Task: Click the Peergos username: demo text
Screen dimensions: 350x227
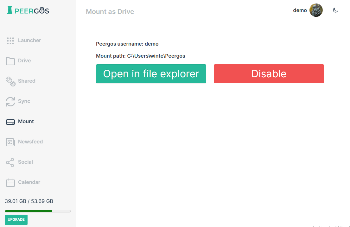Action: [x=127, y=44]
